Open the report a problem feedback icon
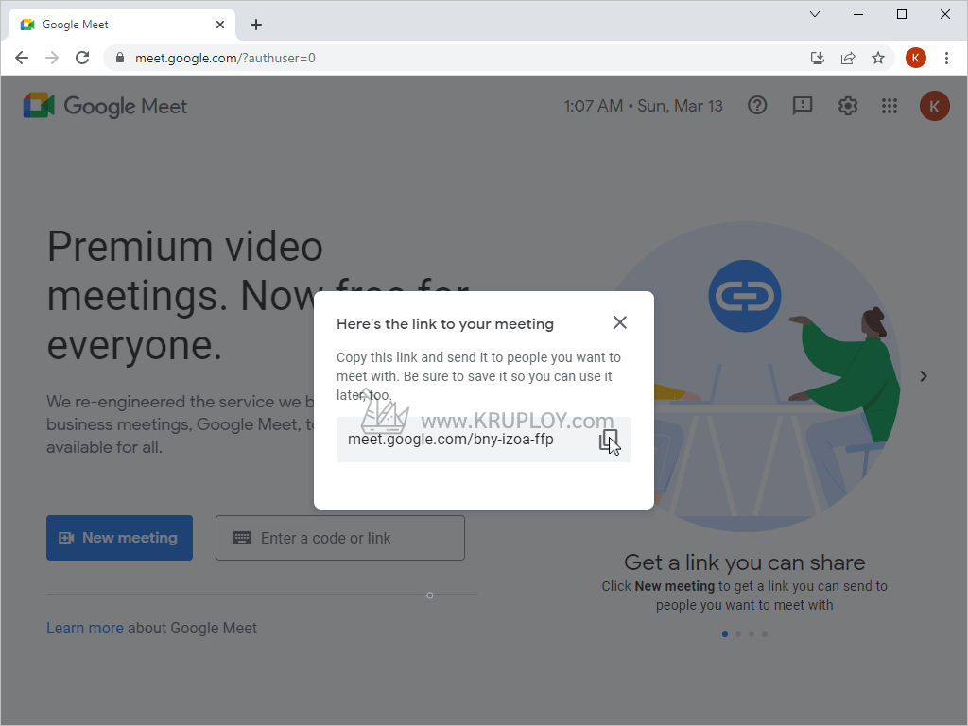Image resolution: width=968 pixels, height=726 pixels. 802,106
